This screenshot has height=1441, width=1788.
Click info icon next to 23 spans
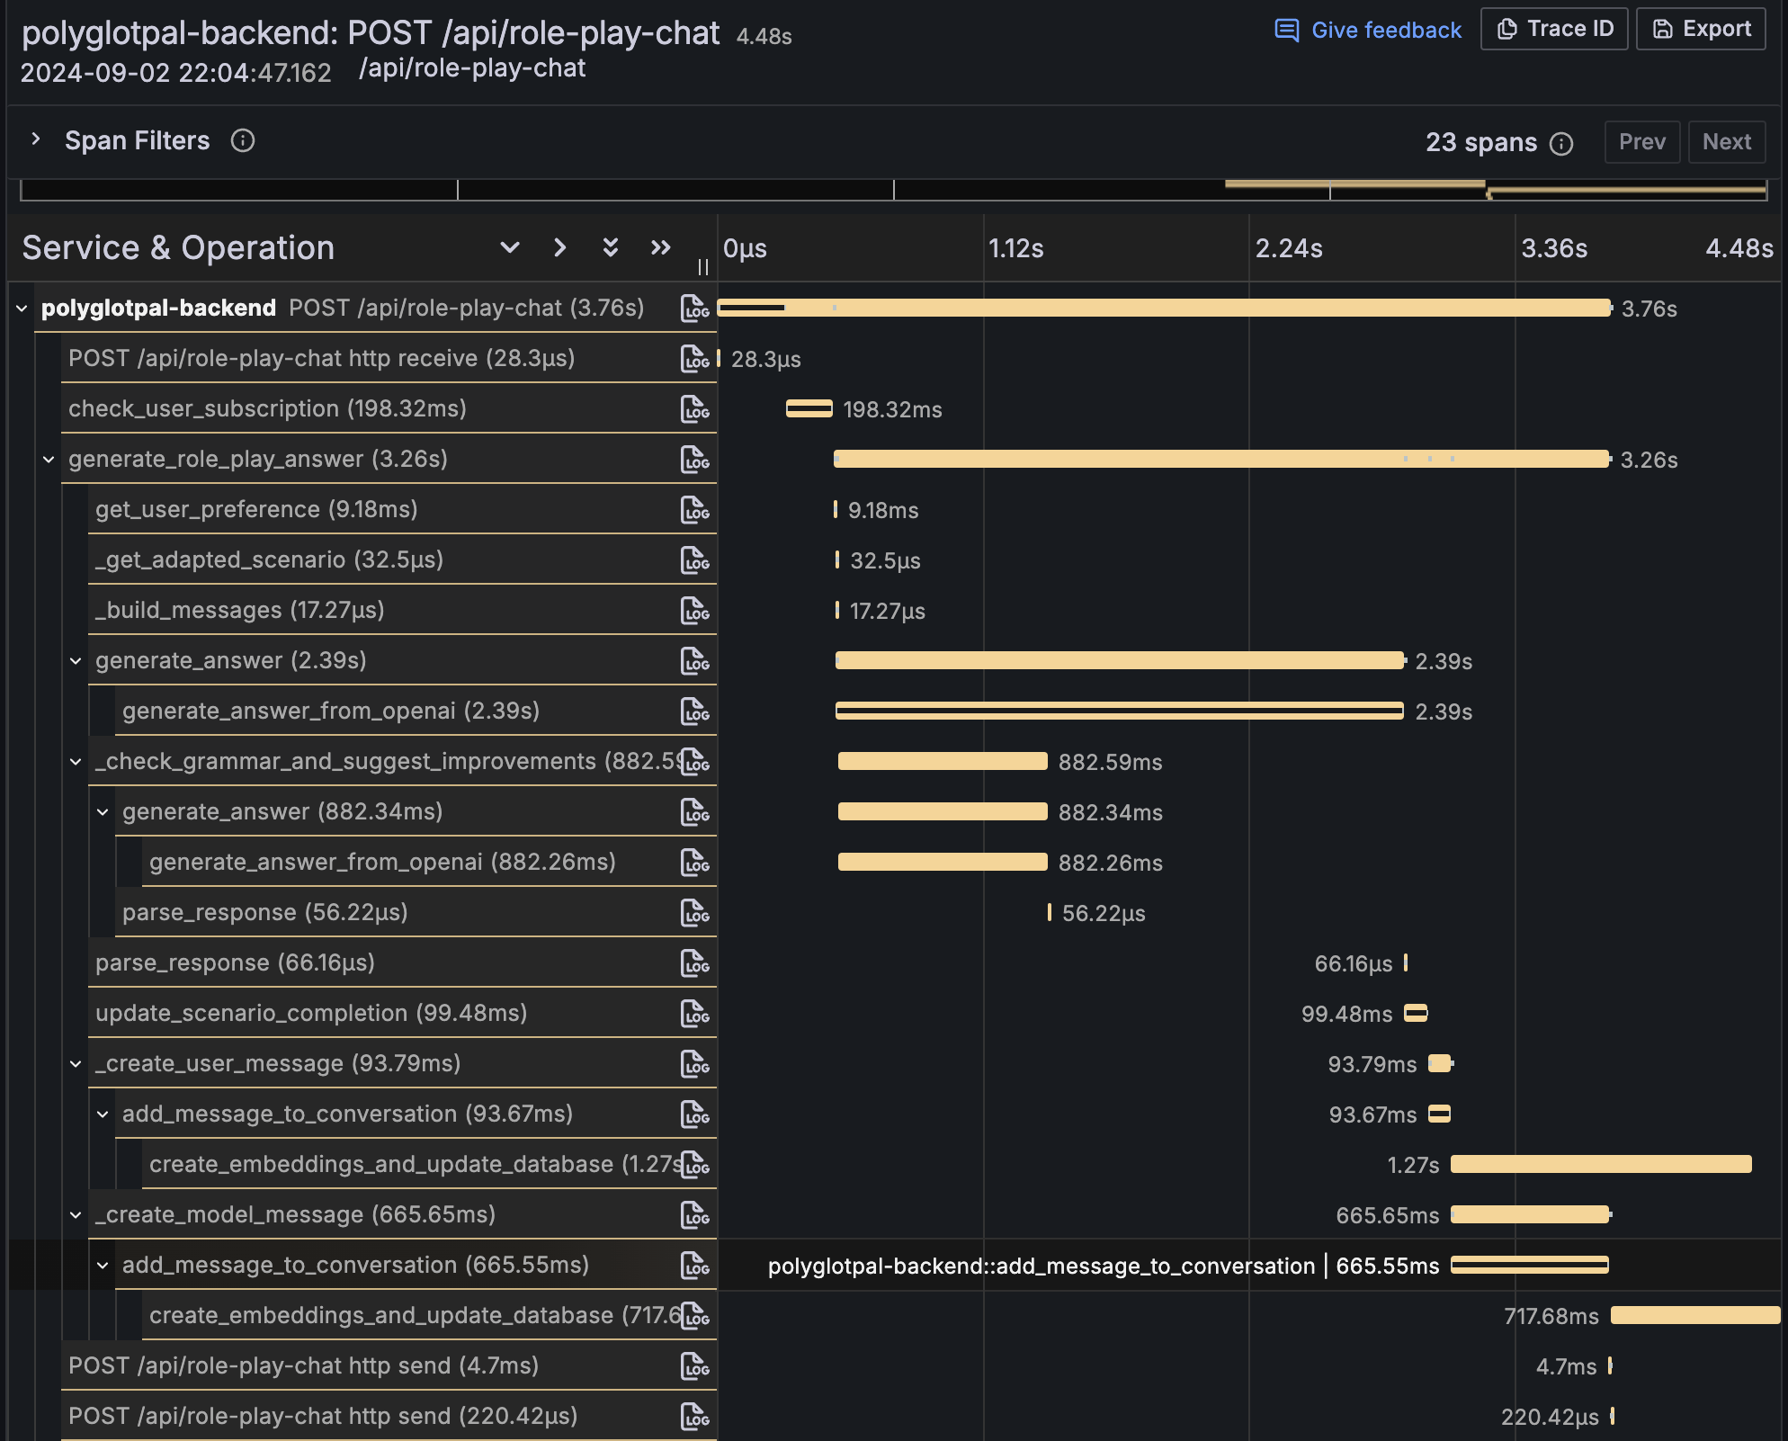coord(1562,144)
